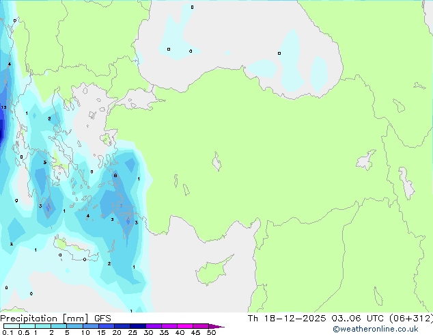Pick the legend swatch between 10 and 15
This screenshot has height=335, width=433.
click(x=90, y=326)
